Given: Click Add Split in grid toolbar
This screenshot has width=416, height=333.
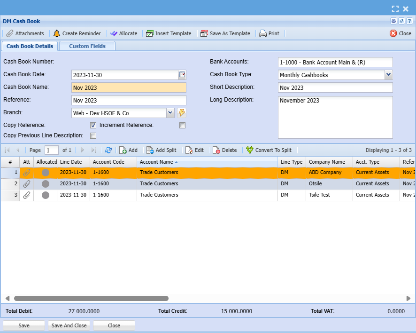Looking at the screenshot, I should point(161,150).
